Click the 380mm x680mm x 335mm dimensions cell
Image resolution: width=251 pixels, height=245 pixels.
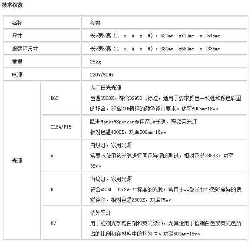(x=164, y=49)
